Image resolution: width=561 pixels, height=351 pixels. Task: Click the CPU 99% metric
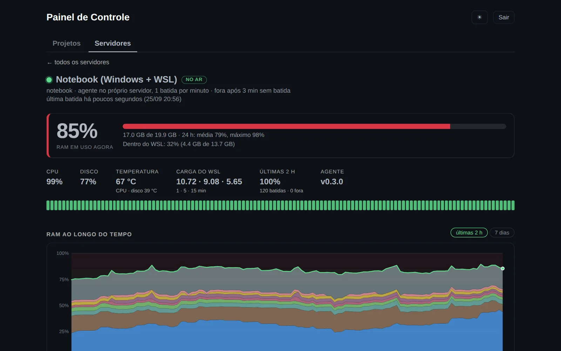(x=54, y=182)
